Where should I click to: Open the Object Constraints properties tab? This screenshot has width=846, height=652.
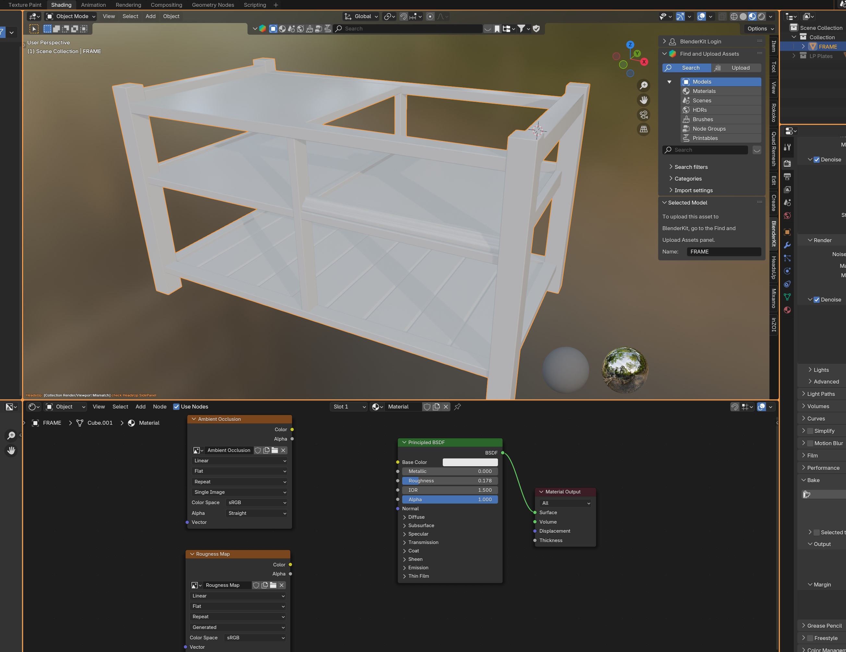click(787, 284)
